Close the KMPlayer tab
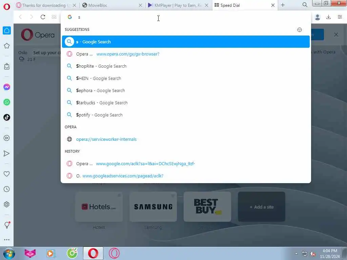 point(206,5)
